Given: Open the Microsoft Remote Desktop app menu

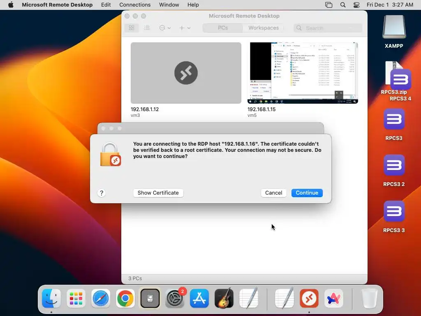Looking at the screenshot, I should pyautogui.click(x=57, y=5).
